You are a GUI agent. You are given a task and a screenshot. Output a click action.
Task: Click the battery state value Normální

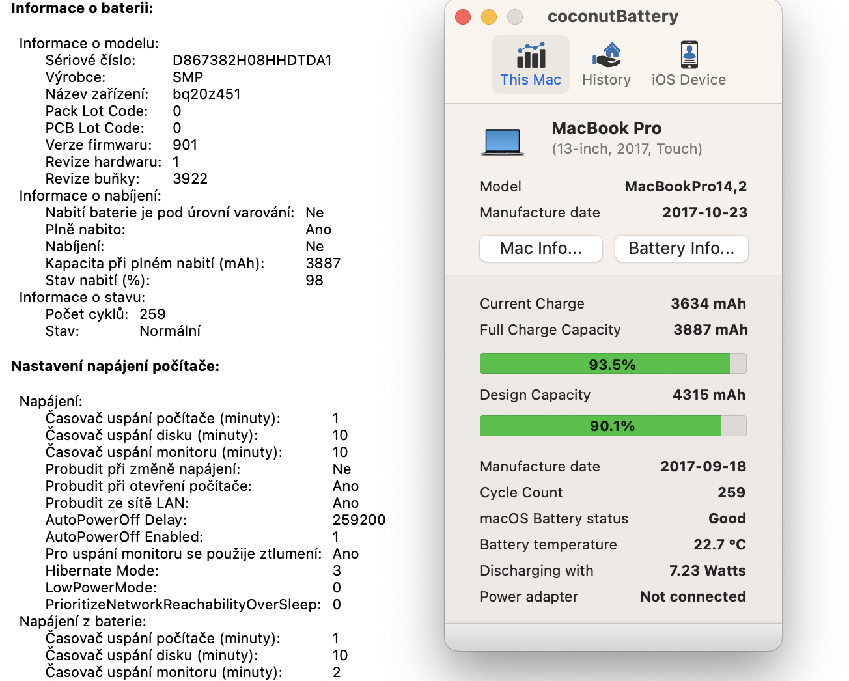pos(170,331)
